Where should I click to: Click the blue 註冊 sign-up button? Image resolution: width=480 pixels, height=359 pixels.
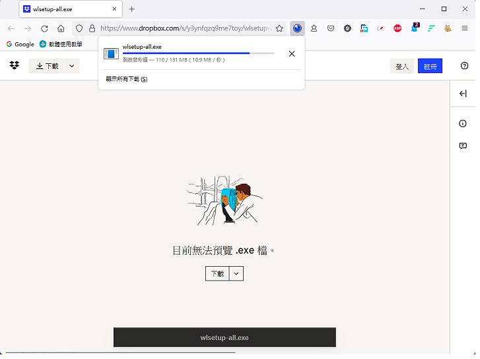coord(430,67)
